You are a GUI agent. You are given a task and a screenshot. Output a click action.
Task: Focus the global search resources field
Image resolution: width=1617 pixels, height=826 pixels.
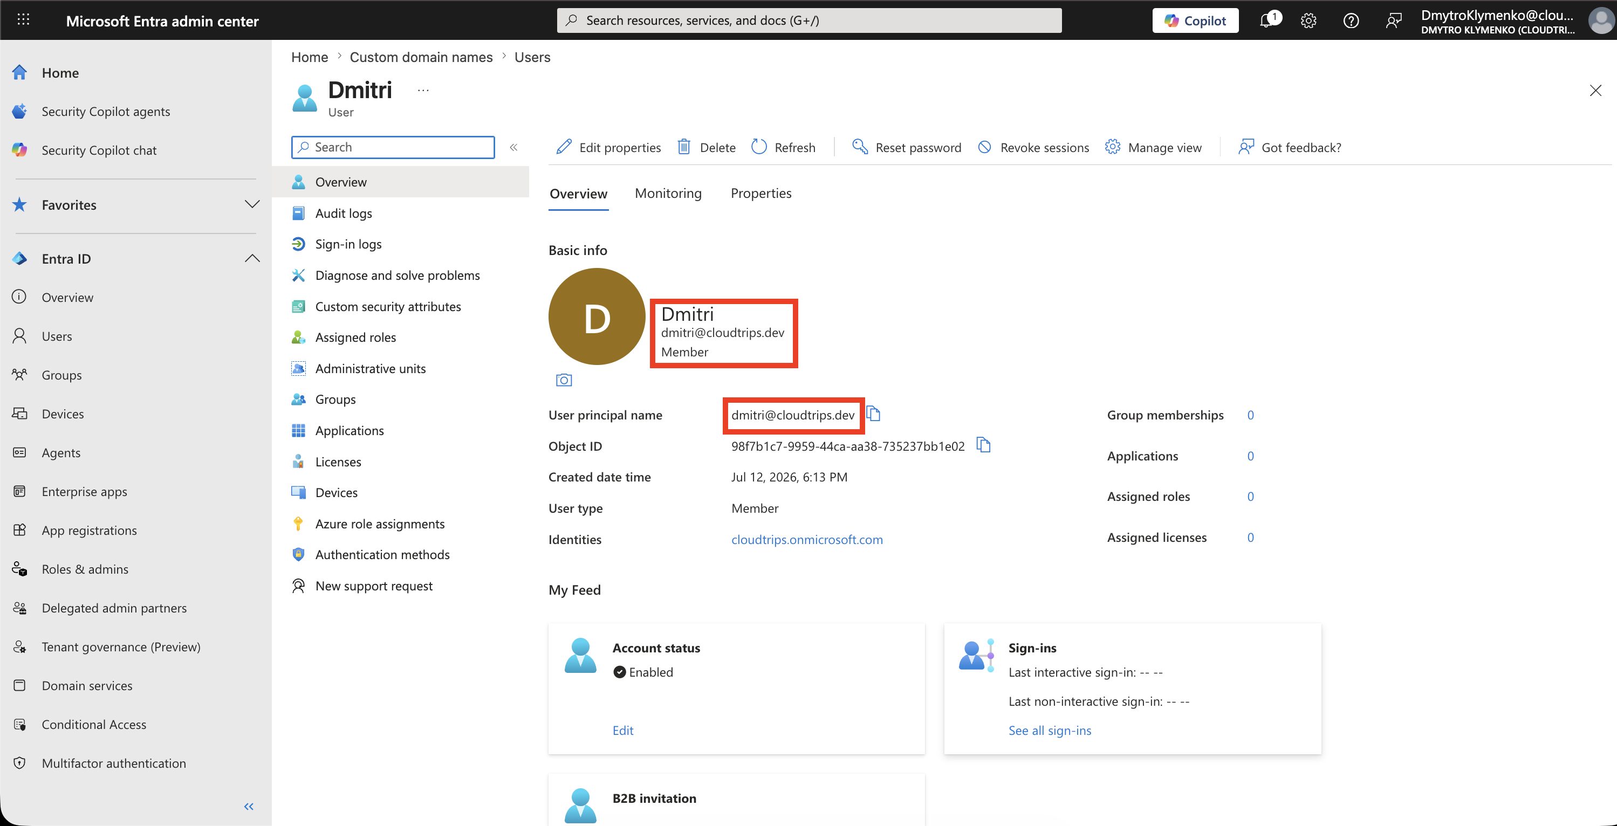809,20
